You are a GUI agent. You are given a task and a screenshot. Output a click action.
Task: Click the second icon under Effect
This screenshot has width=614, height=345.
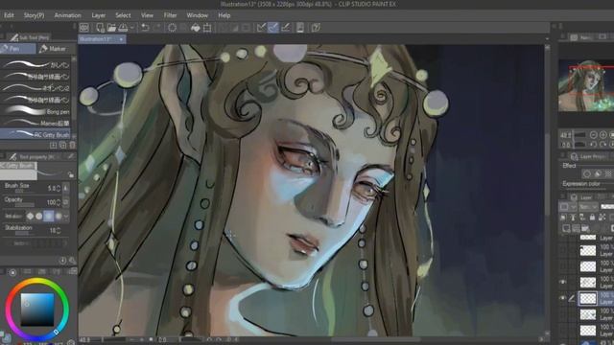598,173
